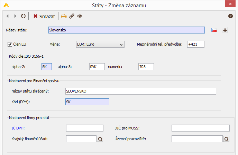
Task: Open the Měna currency dropdown
Action: click(100, 44)
